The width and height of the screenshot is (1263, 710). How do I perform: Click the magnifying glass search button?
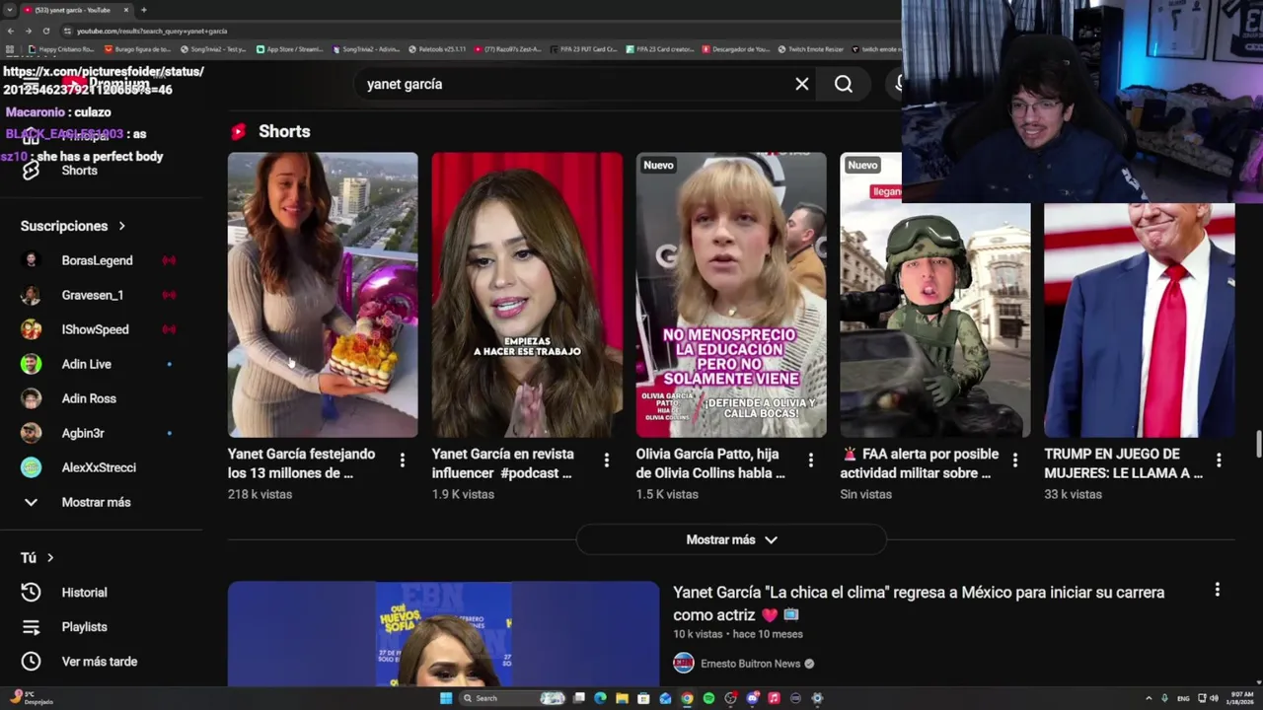[x=844, y=84]
